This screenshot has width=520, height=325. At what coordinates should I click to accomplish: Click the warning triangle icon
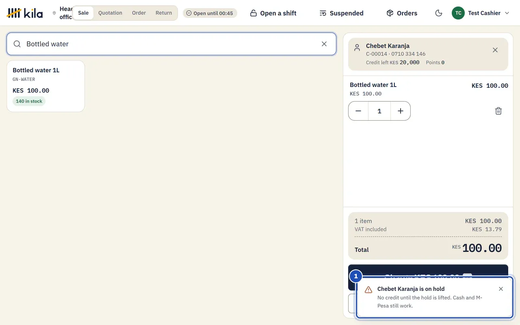click(x=368, y=290)
